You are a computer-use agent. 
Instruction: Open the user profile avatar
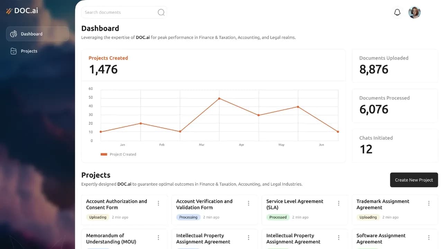(x=414, y=12)
